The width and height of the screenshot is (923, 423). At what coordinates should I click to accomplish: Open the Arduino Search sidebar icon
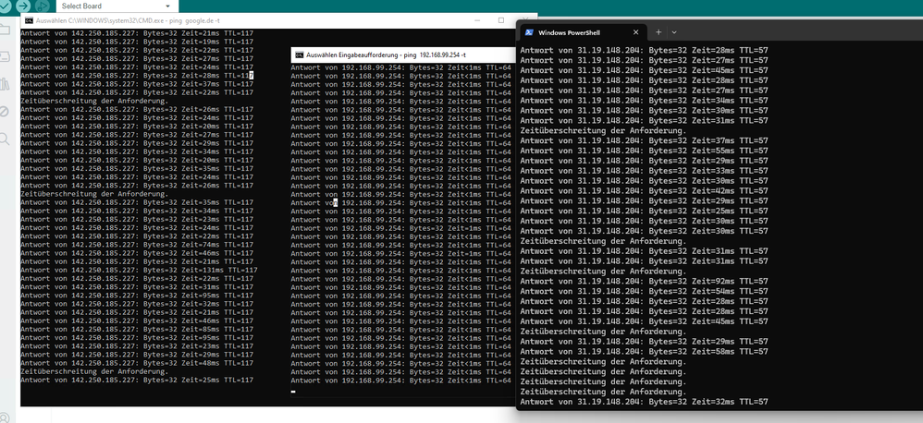[4, 139]
